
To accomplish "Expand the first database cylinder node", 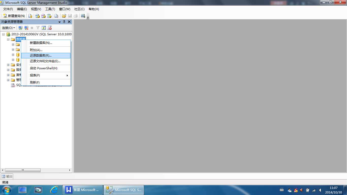I will 13,55.
